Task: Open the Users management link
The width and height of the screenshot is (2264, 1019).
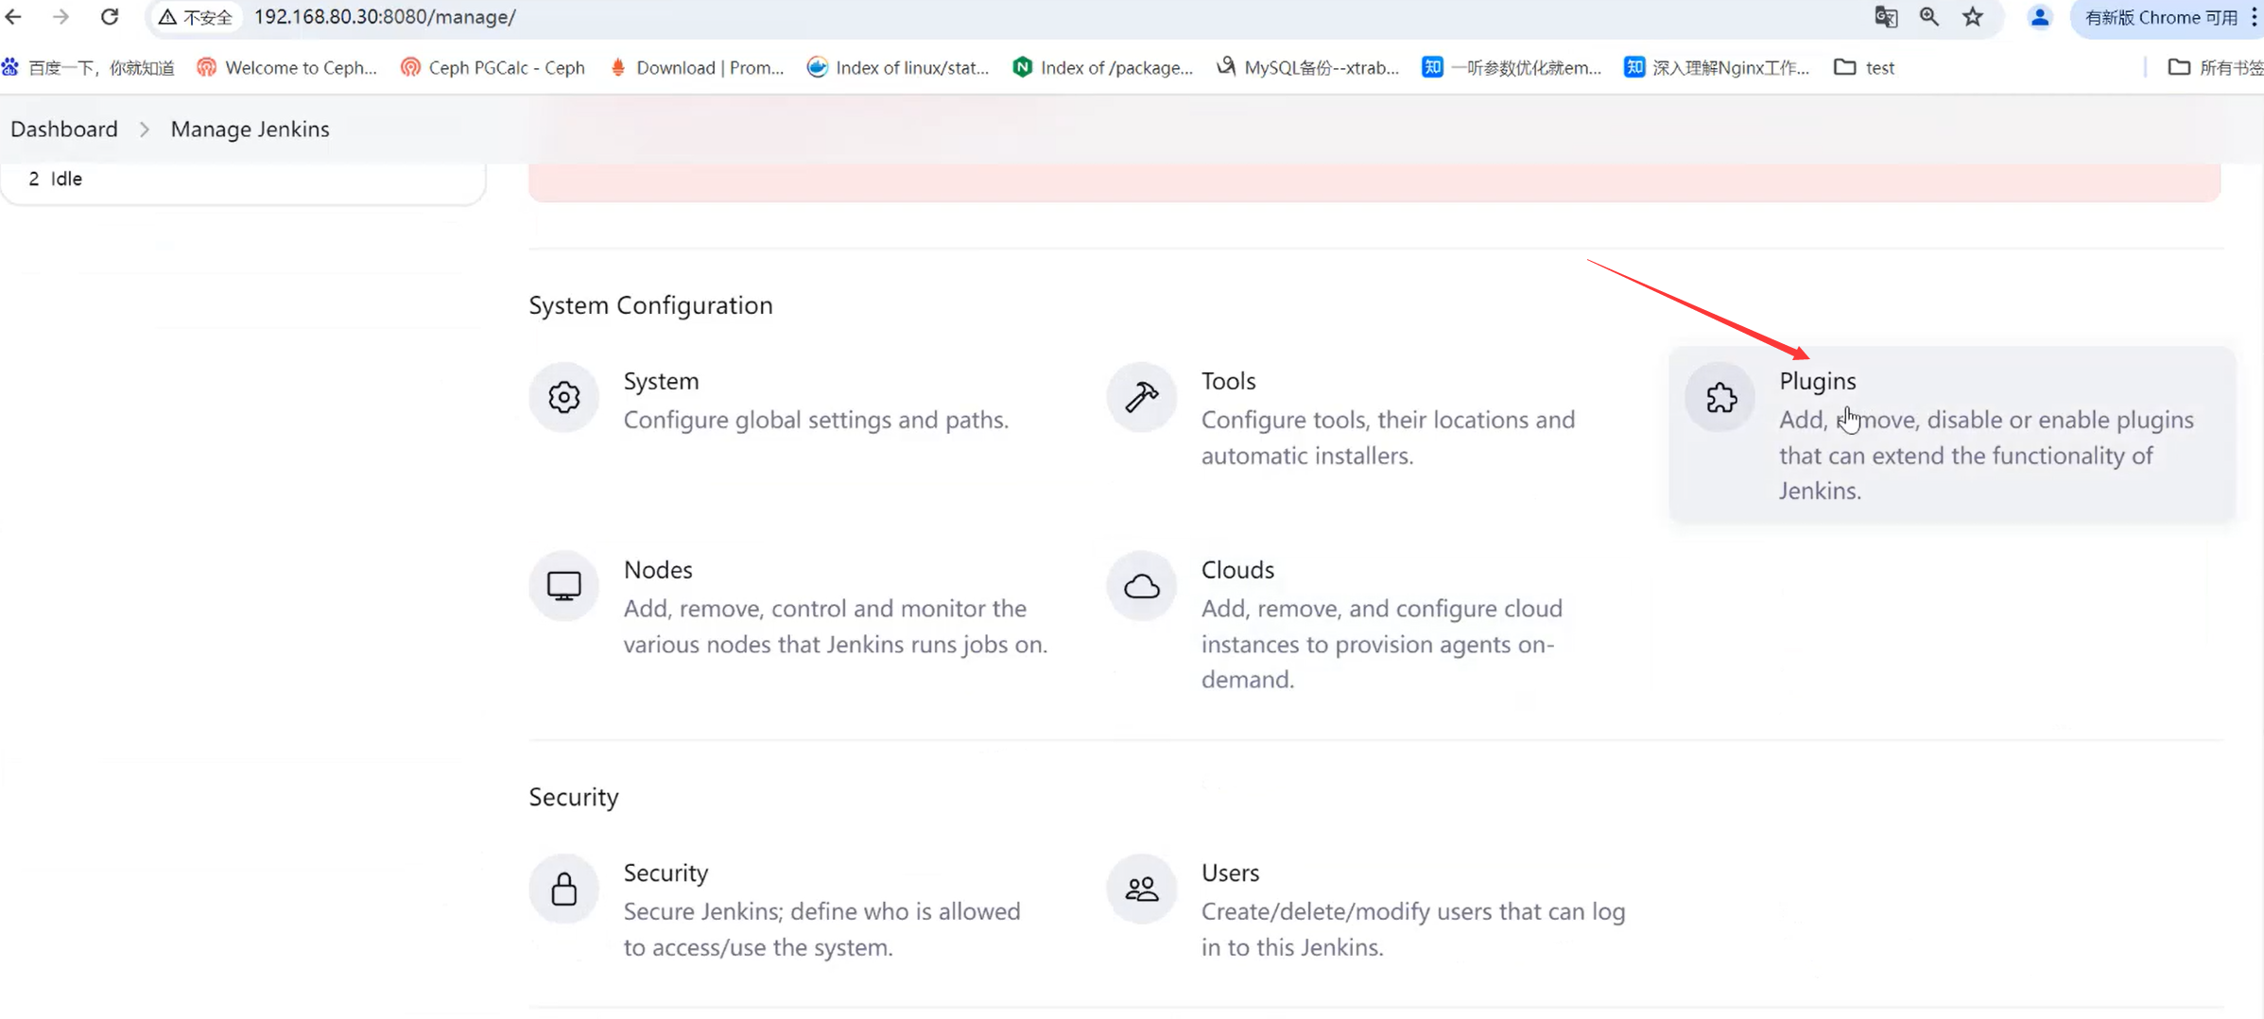Action: tap(1230, 872)
